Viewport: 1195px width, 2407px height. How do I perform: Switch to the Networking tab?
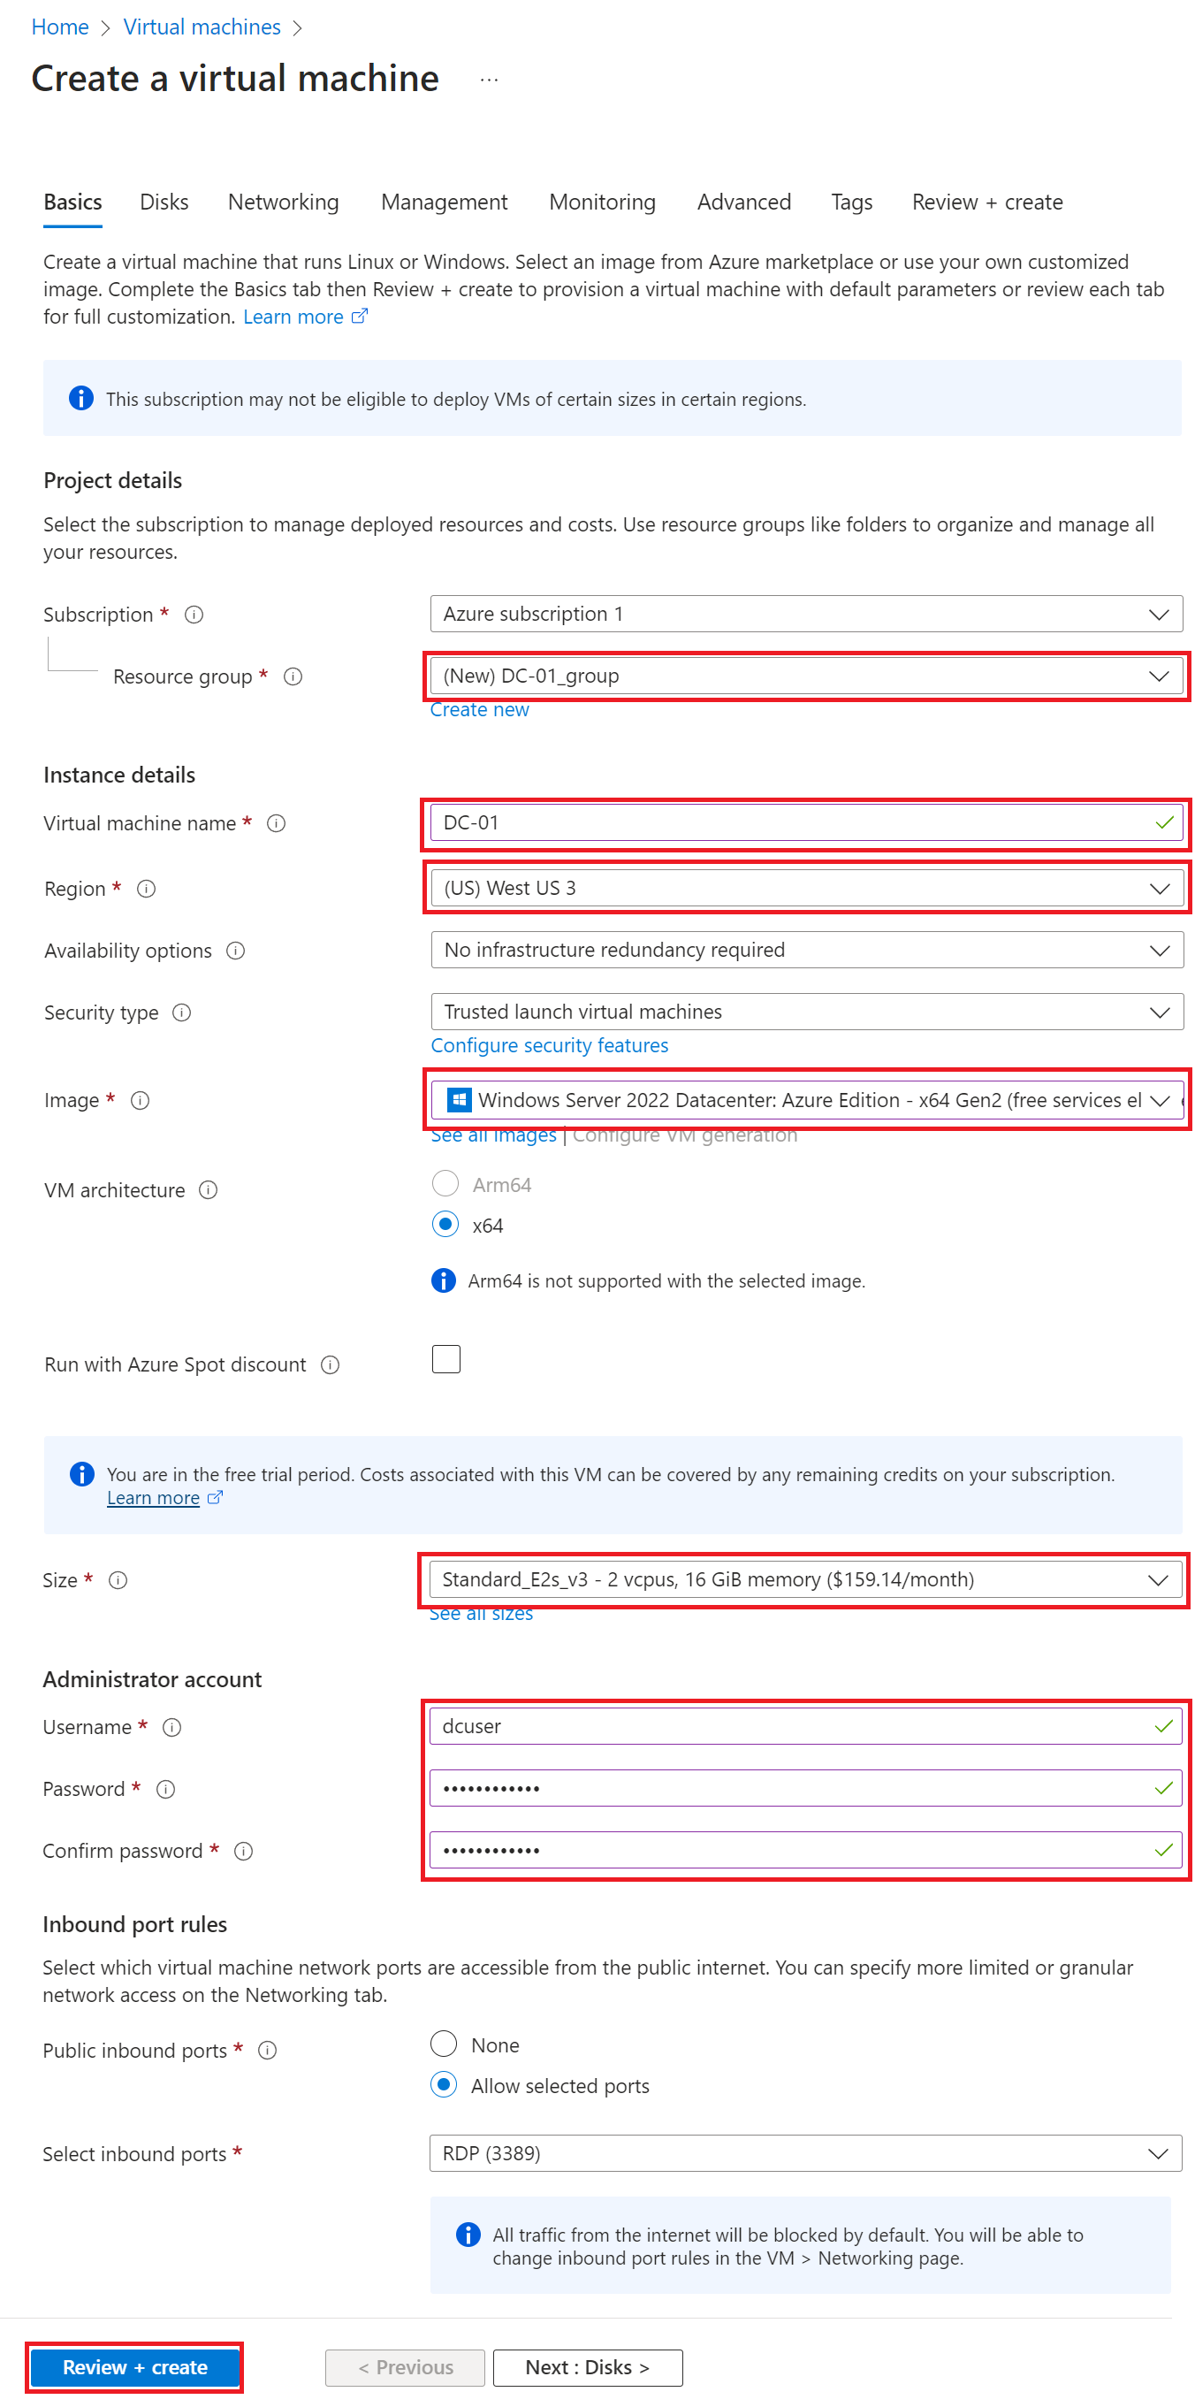coord(283,202)
